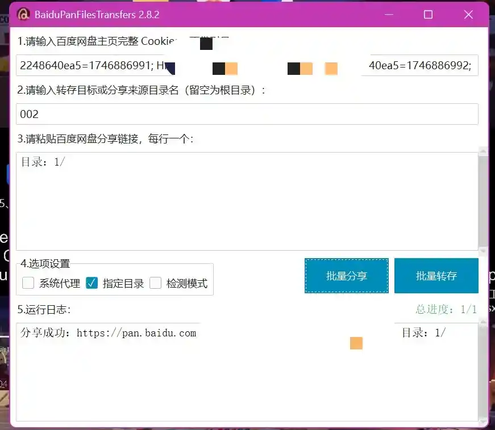Click inside the share links text area
Image resolution: width=495 pixels, height=430 pixels.
click(x=247, y=201)
